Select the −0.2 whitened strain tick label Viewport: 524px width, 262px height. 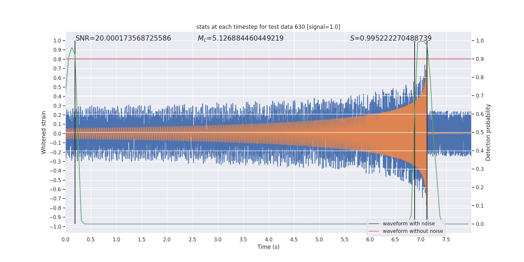(55, 152)
